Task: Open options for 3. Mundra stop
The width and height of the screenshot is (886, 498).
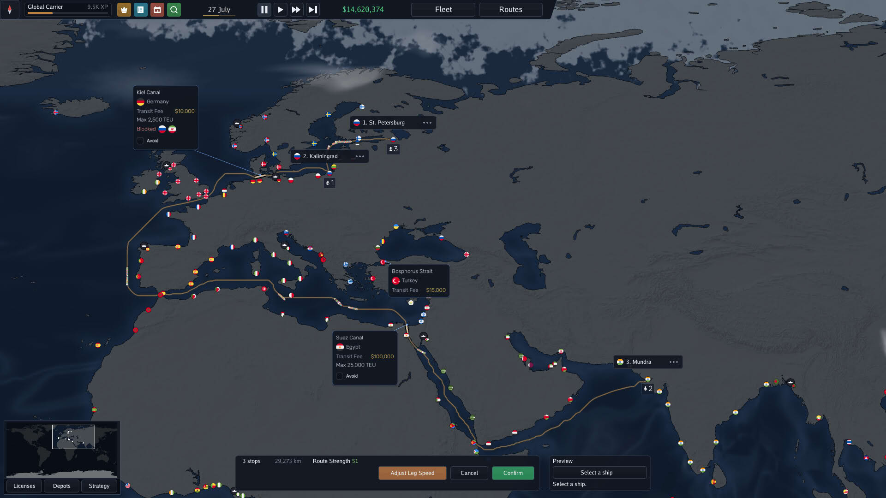Action: click(674, 362)
